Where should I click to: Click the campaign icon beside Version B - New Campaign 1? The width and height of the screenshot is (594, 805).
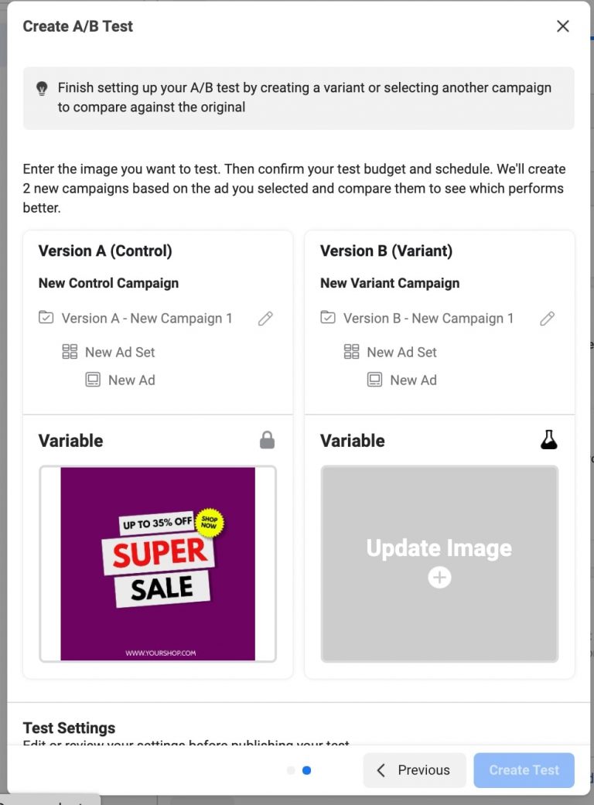tap(326, 318)
